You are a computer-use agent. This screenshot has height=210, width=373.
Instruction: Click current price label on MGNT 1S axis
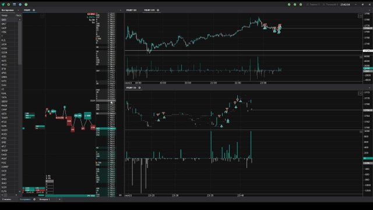pos(368,110)
